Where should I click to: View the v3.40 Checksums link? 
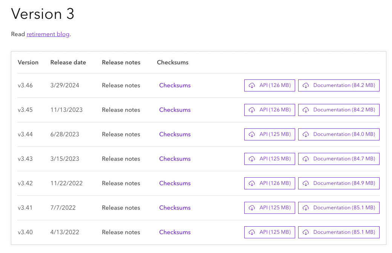175,232
